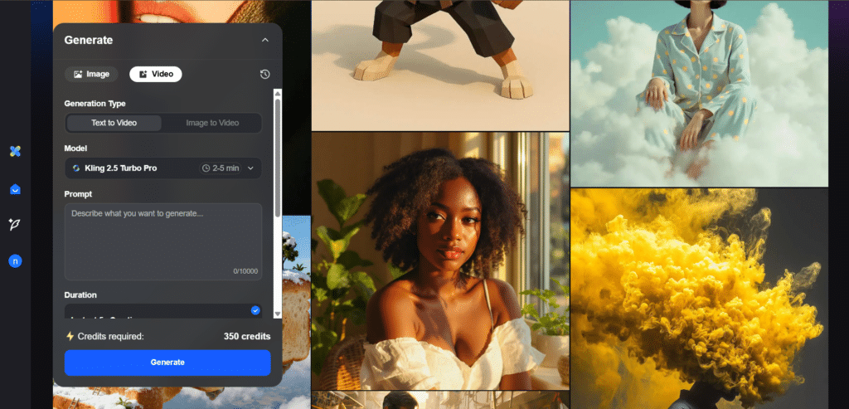849x409 pixels.
Task: Select Text to Video generation type
Action: coord(114,123)
